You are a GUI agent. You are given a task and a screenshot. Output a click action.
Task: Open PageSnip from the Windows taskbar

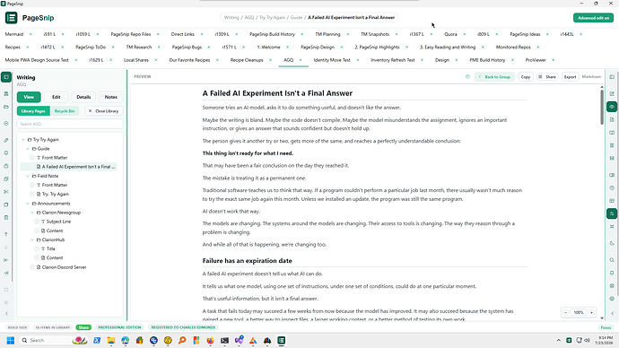281,340
